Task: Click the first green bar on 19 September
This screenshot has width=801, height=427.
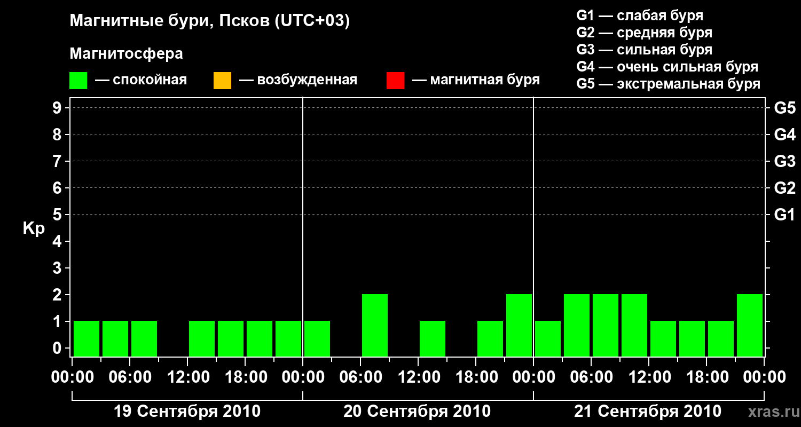Action: [87, 338]
